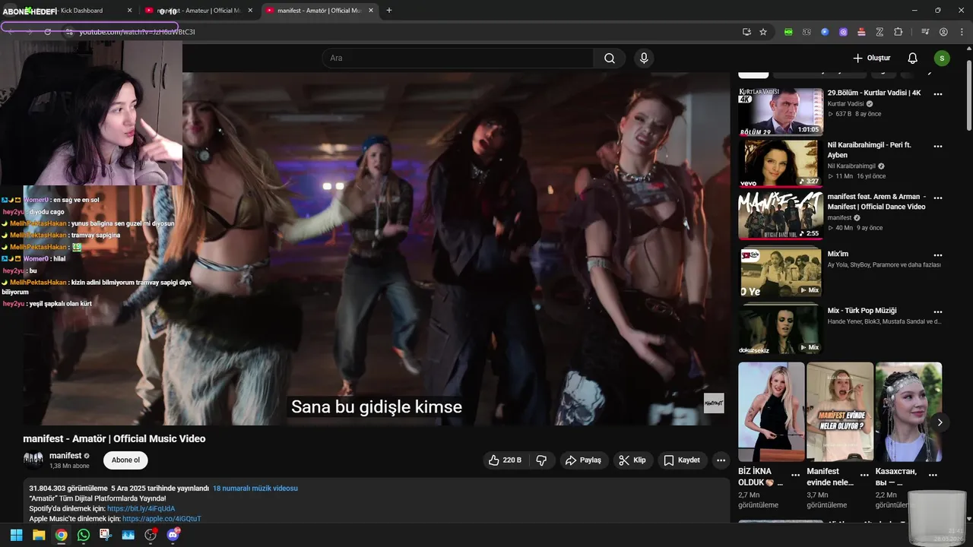This screenshot has width=973, height=547.
Task: Click the Oluştur create button
Action: point(871,58)
